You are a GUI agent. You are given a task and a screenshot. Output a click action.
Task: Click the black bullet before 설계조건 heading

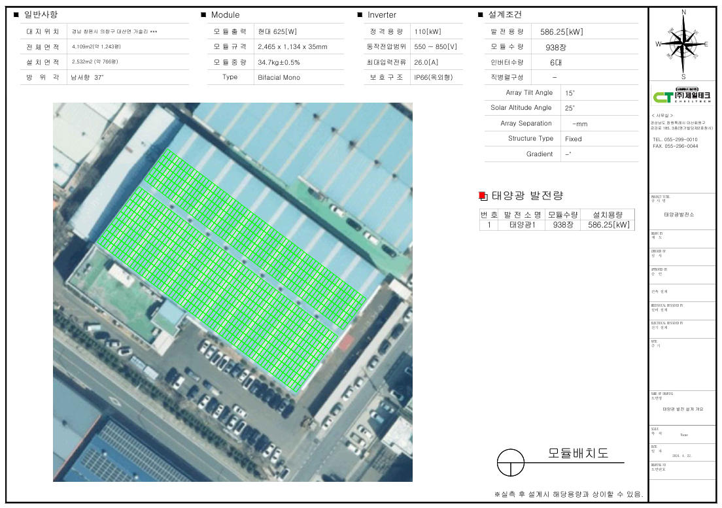[x=481, y=14]
